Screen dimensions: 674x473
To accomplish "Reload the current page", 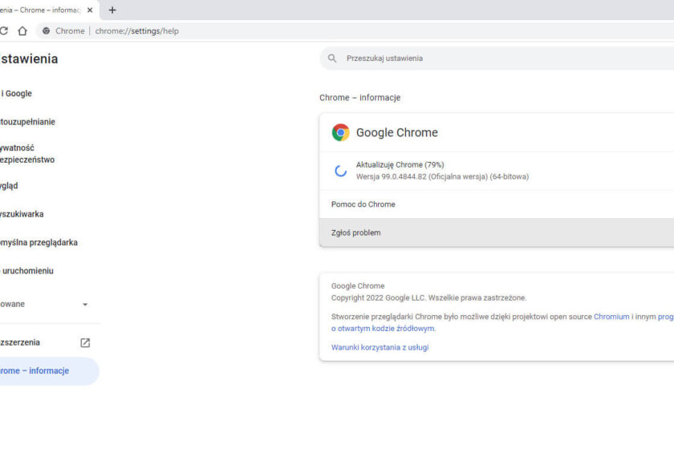I will 3,31.
